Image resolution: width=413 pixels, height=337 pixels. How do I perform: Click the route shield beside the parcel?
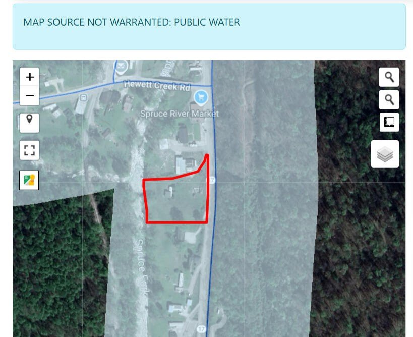211,180
